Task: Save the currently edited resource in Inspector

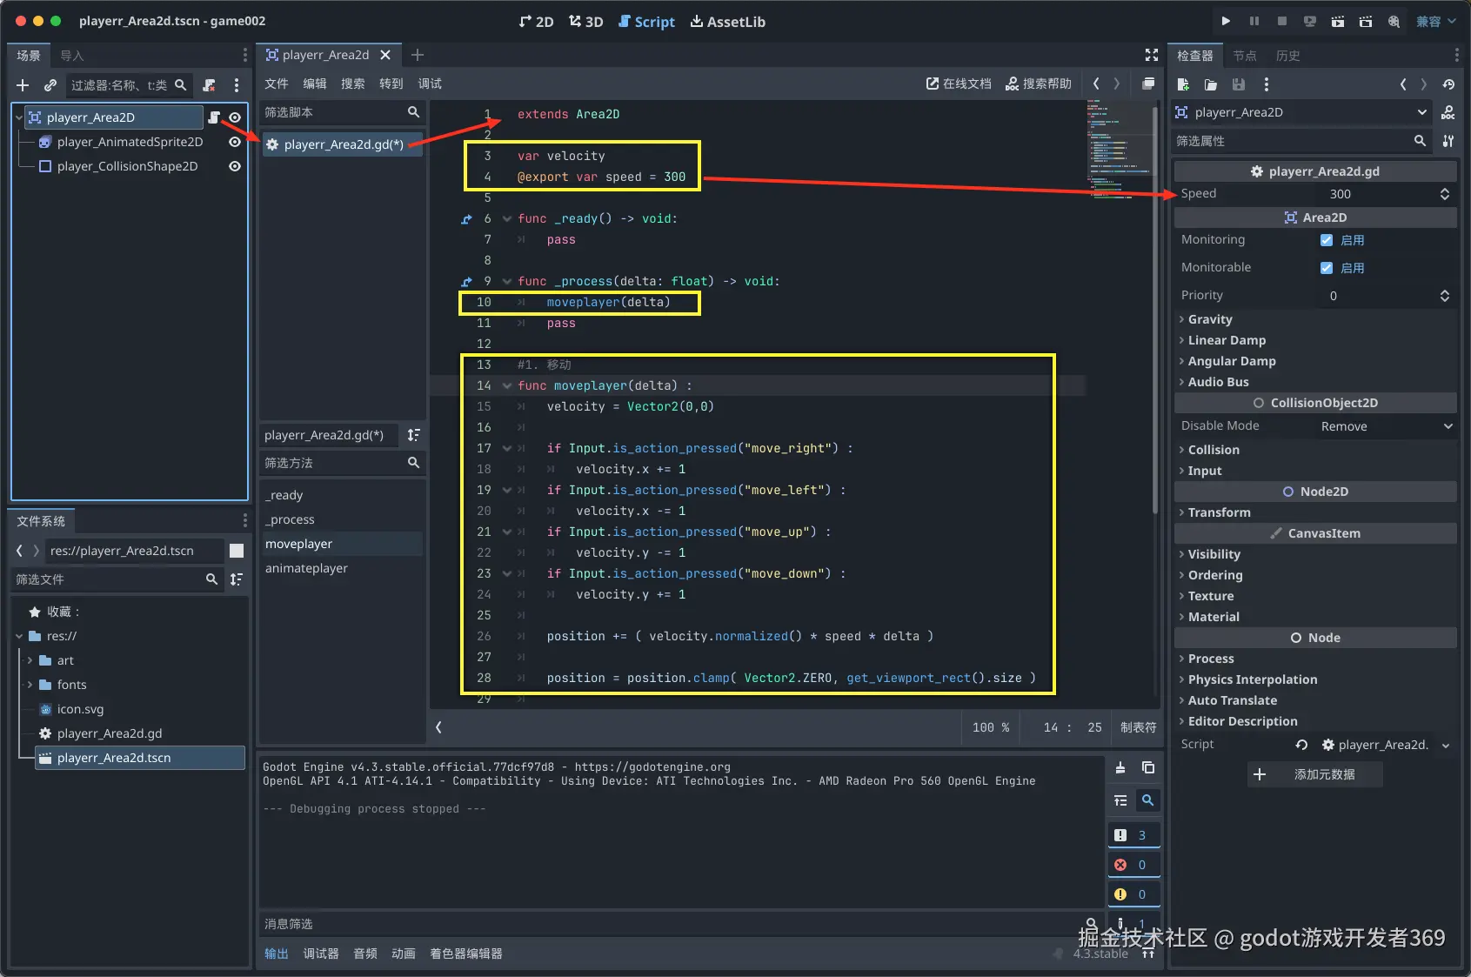Action: pos(1239,84)
